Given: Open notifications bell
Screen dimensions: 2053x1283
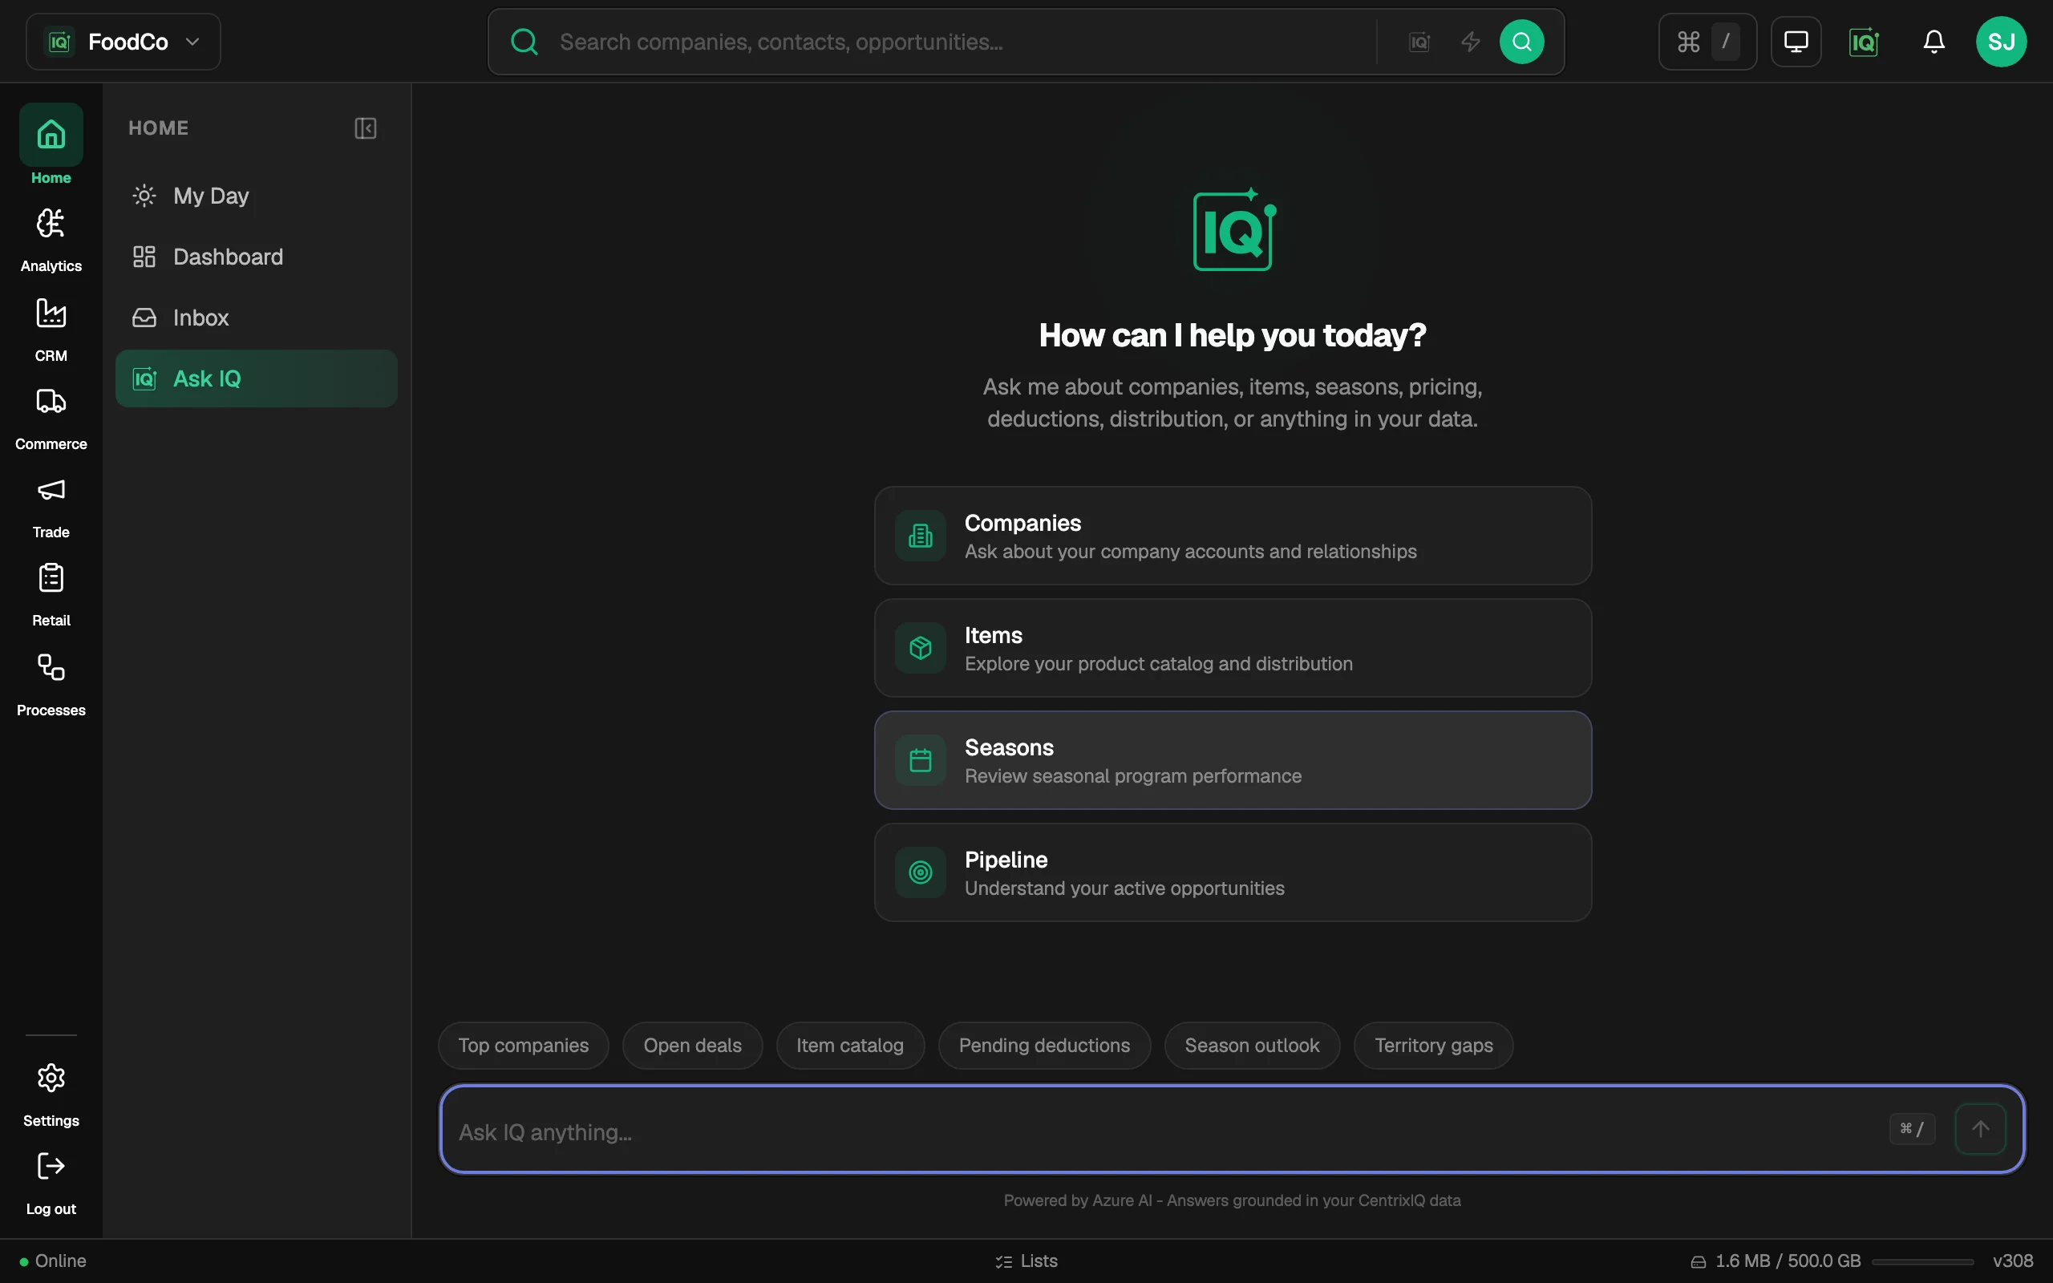Looking at the screenshot, I should coord(1934,42).
